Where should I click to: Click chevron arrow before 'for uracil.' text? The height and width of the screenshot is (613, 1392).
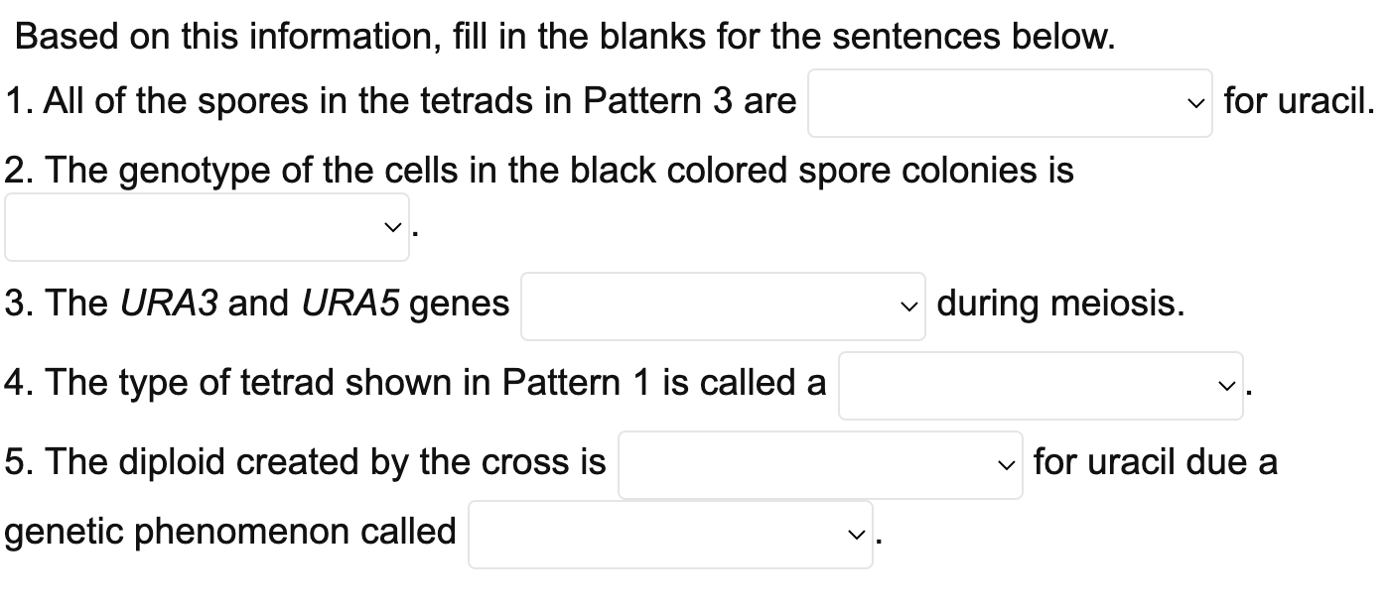coord(1198,103)
